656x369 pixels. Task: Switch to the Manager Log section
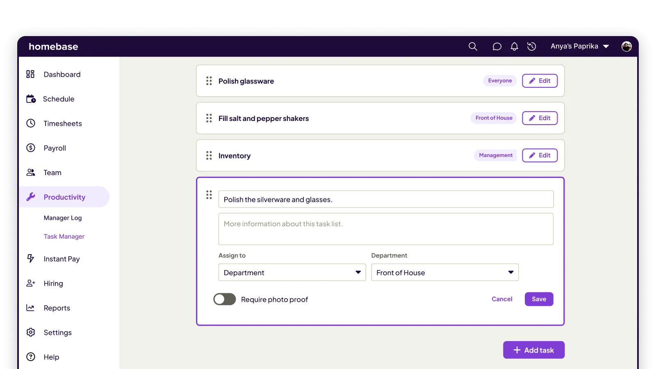tap(63, 218)
